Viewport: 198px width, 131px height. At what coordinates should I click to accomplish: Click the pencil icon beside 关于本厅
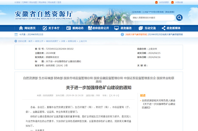point(45,28)
